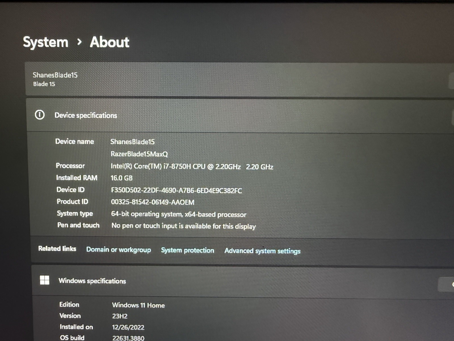Select the 16.0 GB RAM value

click(122, 178)
